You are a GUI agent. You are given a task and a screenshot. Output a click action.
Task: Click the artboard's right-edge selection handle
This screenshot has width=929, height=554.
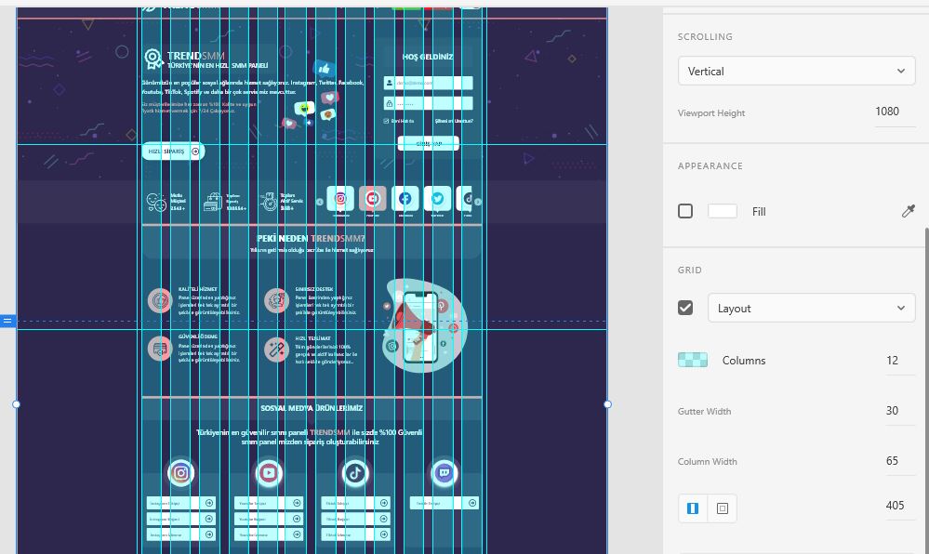(607, 404)
